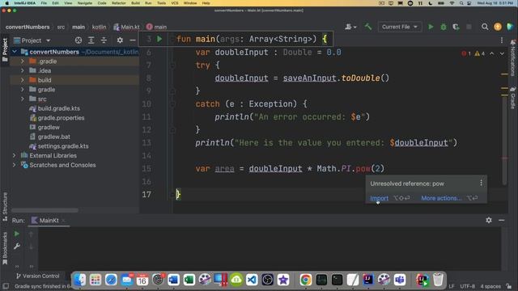The image size is (518, 291).
Task: Expand Scratches and Consoles node
Action: click(15, 165)
